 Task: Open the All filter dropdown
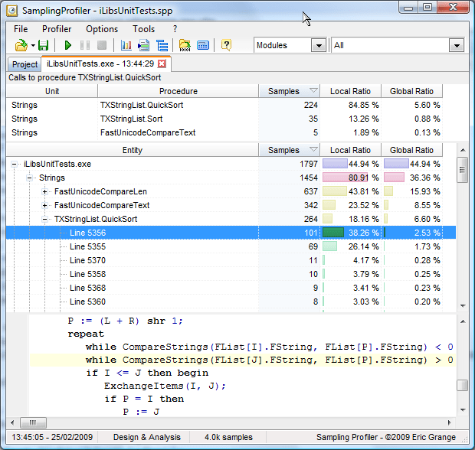(457, 46)
